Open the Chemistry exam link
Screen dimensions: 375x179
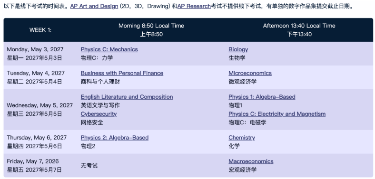[242, 138]
